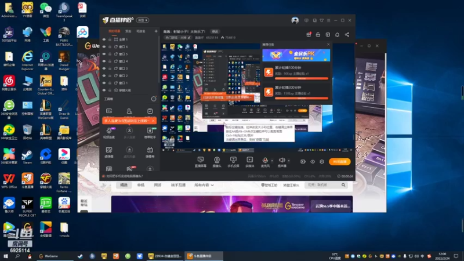This screenshot has height=261, width=464.
Task: Close the orange 多人连麦 tip banner
Action: pos(153,121)
